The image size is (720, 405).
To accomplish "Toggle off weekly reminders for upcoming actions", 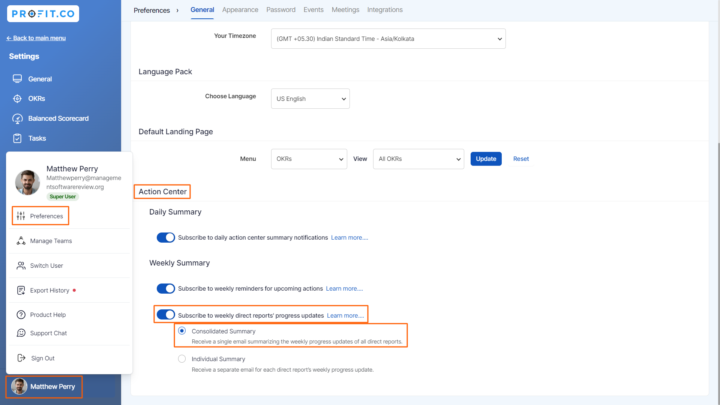I will click(x=166, y=288).
